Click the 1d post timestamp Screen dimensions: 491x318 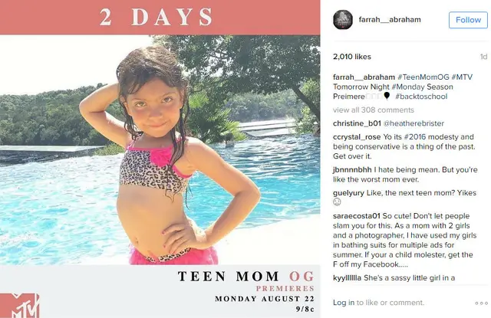tap(483, 57)
